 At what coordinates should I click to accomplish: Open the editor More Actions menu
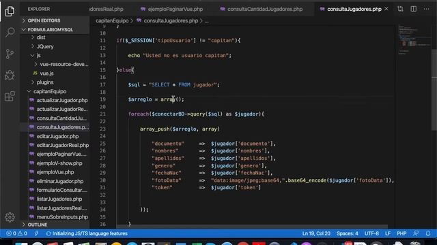click(426, 9)
